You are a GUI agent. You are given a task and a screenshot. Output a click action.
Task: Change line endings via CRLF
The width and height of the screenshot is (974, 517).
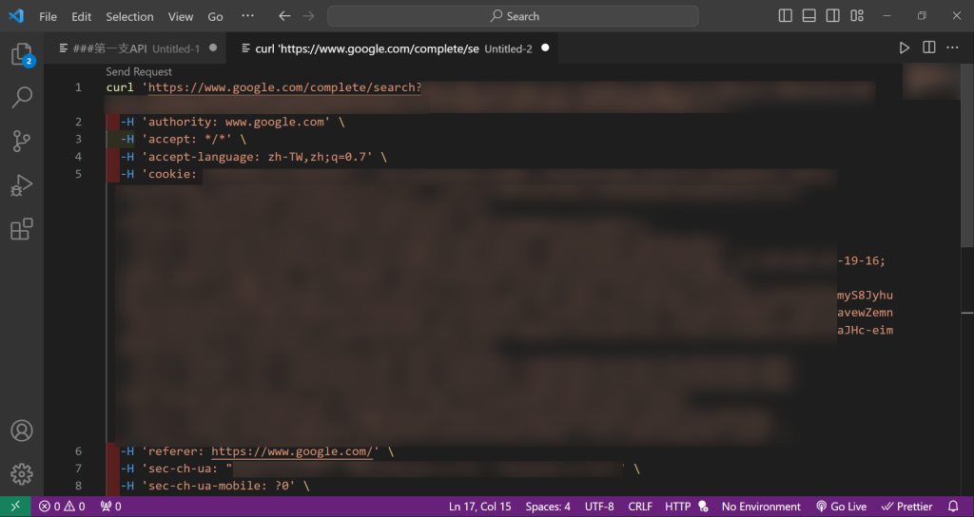[640, 507]
